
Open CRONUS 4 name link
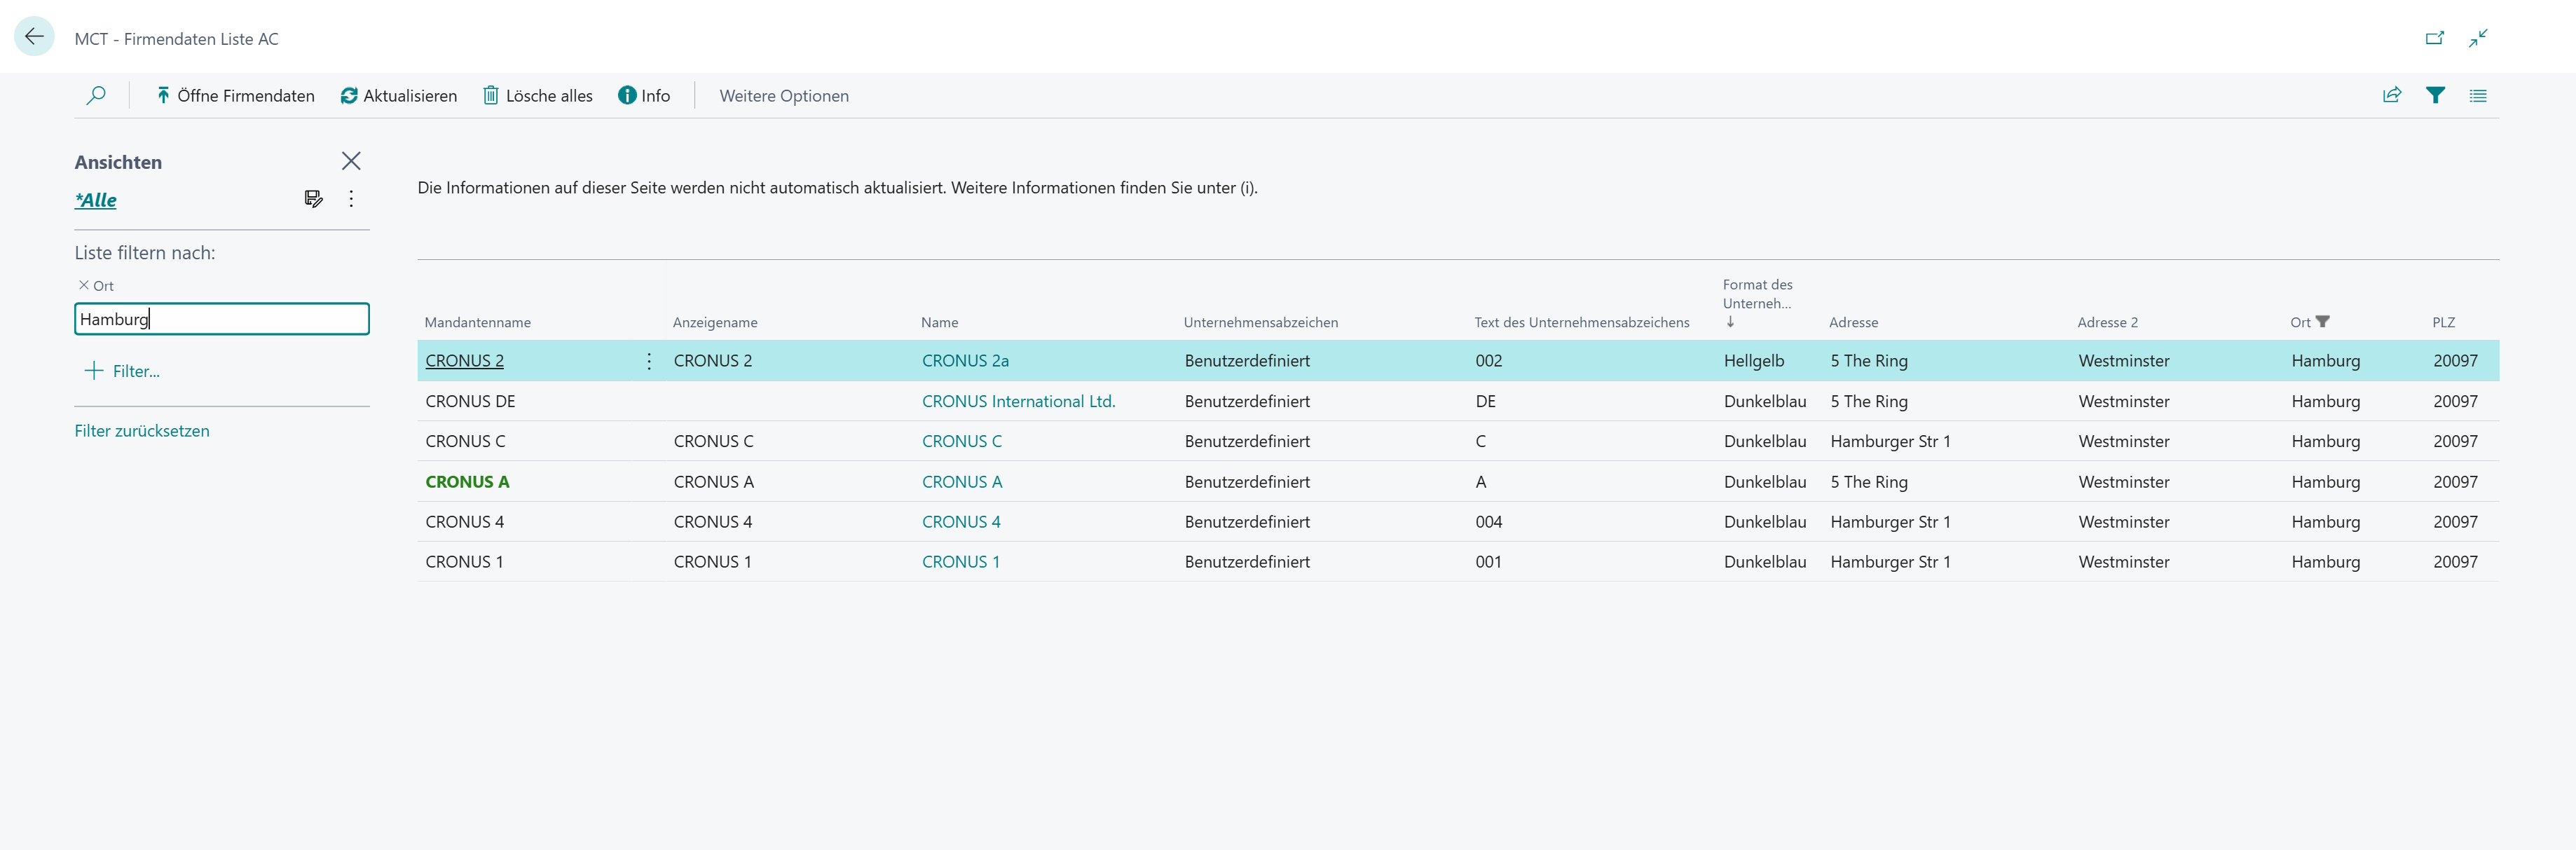961,522
